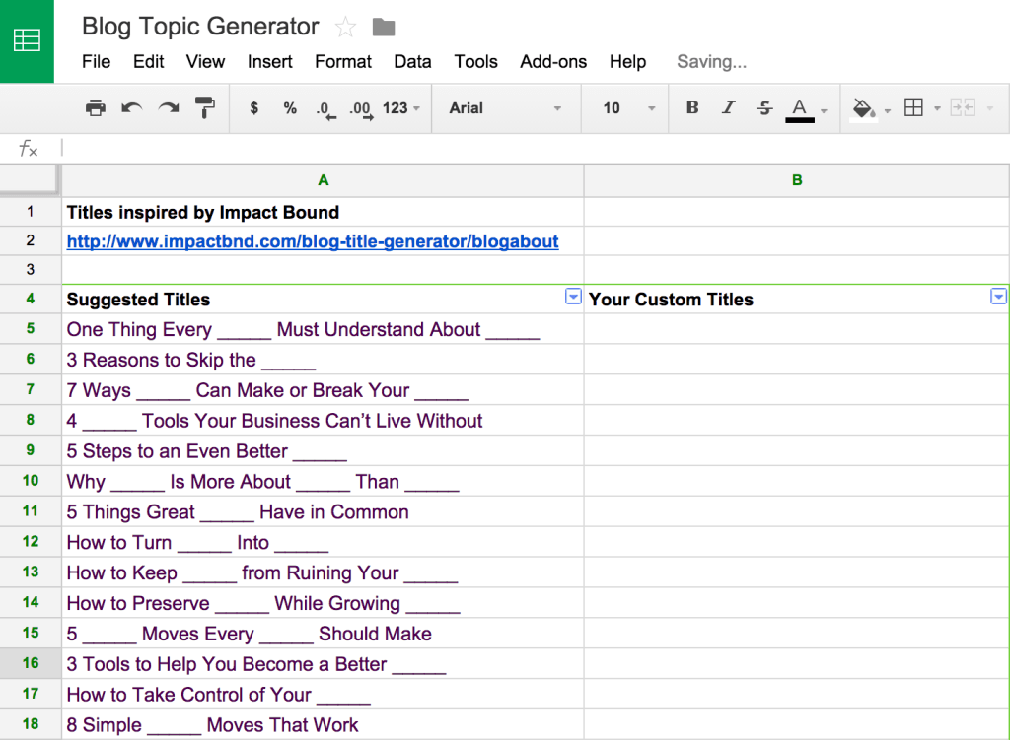
Task: Select column B header
Action: click(797, 180)
